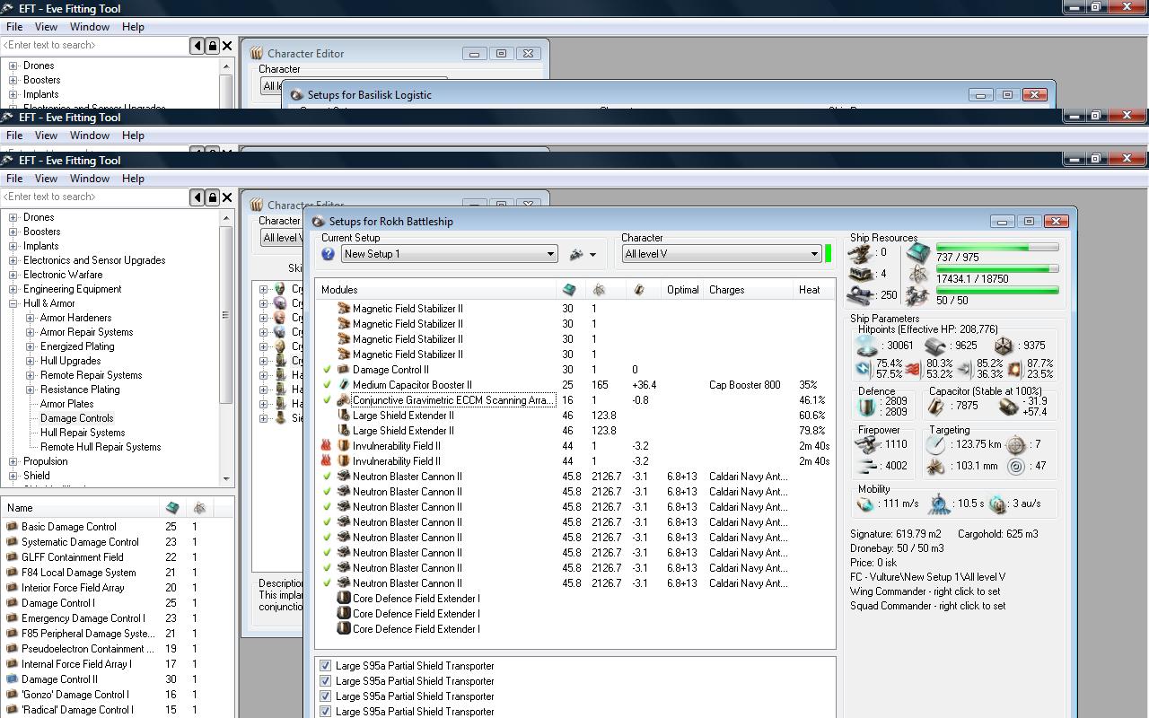Screen dimensions: 1149x718
Task: Toggle the green check on Medium Capacitor Booster II
Action: 327,385
